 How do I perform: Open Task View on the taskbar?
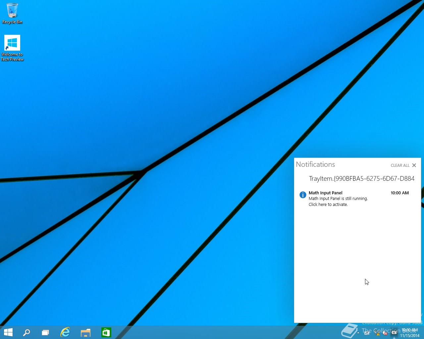(45, 332)
